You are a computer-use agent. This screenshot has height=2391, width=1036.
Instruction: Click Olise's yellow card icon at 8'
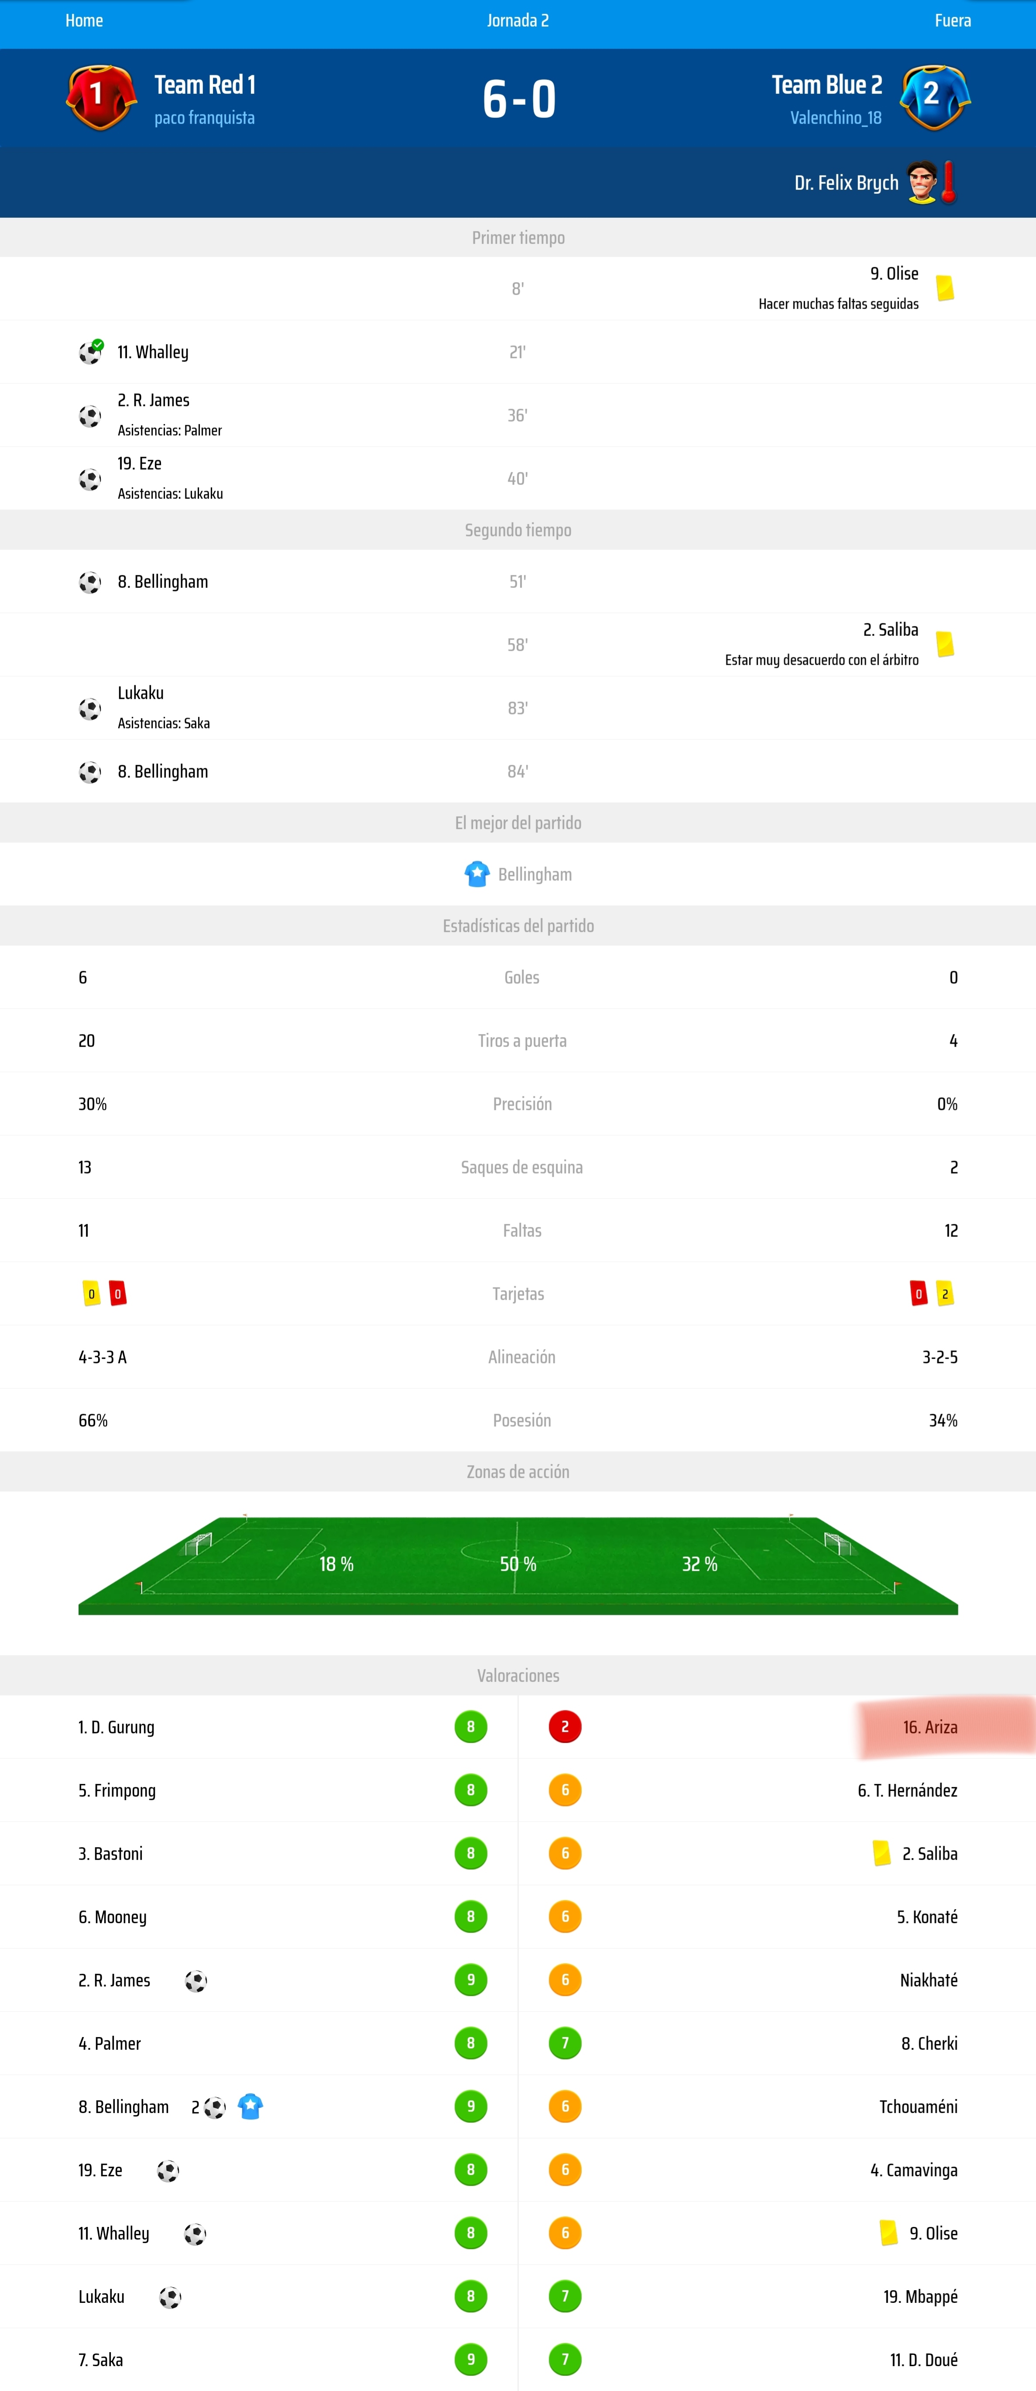click(945, 288)
